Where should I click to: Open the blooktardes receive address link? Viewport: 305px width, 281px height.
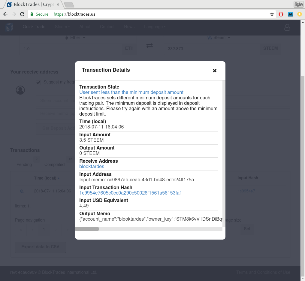[92, 167]
